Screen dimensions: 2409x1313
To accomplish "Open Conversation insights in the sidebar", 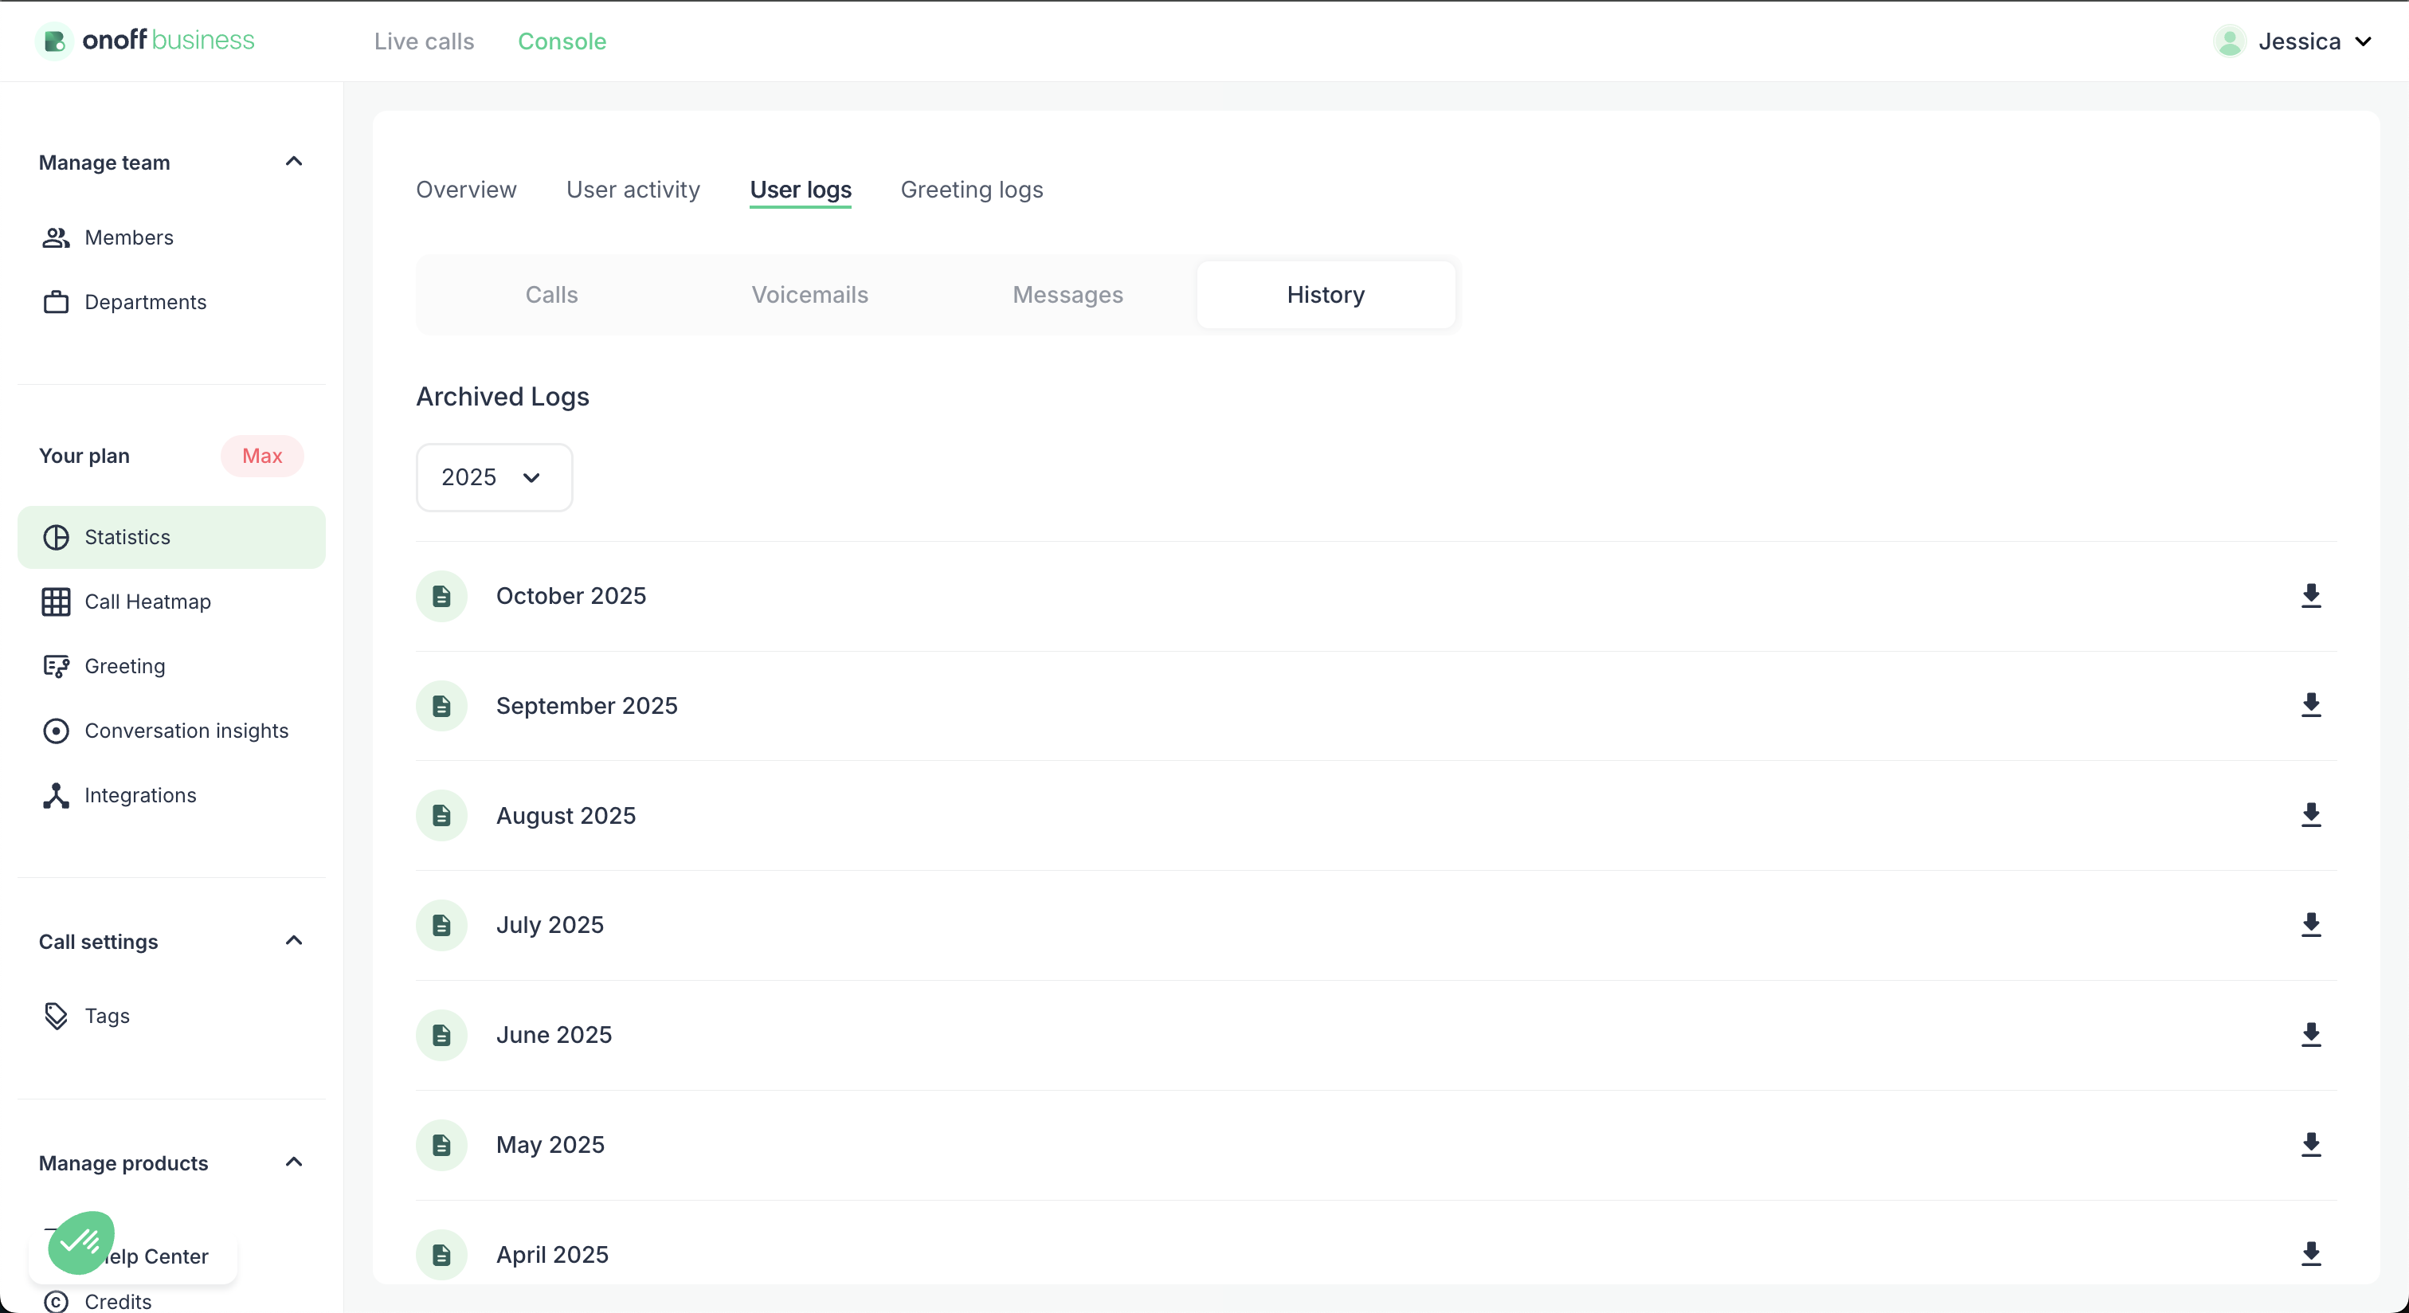I will (171, 731).
